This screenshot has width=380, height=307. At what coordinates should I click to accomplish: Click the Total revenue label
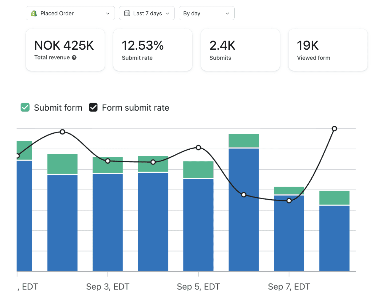(52, 57)
